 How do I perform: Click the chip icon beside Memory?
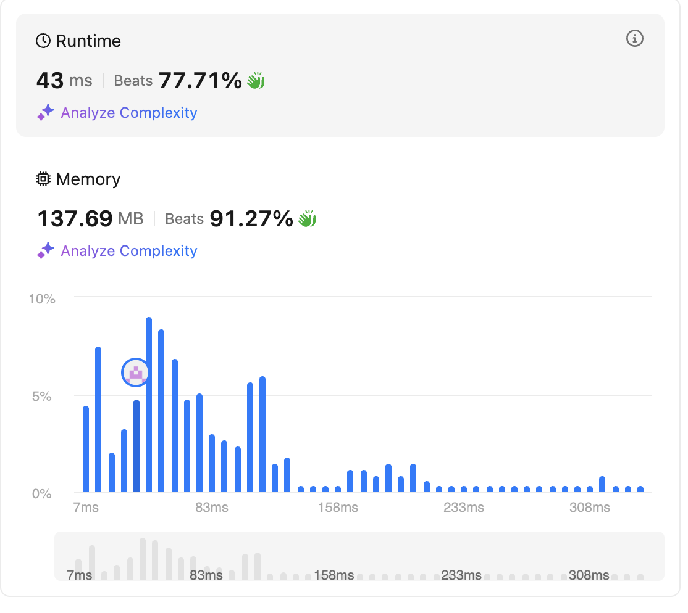tap(43, 179)
